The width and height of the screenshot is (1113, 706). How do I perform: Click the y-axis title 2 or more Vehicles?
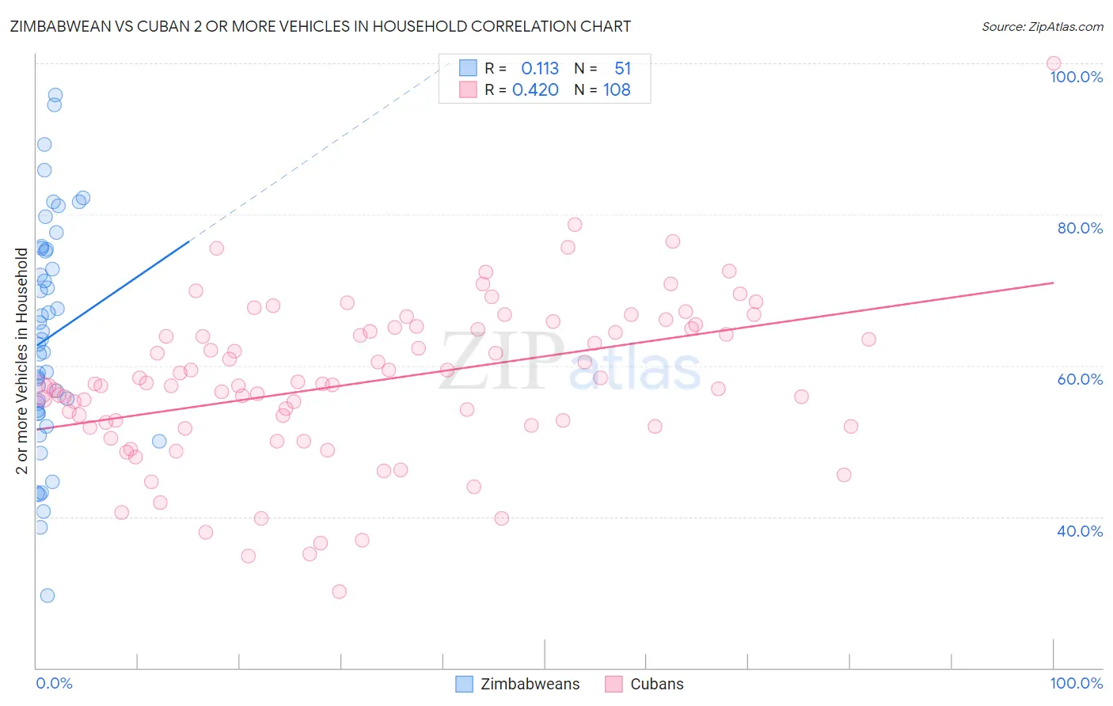coord(21,361)
